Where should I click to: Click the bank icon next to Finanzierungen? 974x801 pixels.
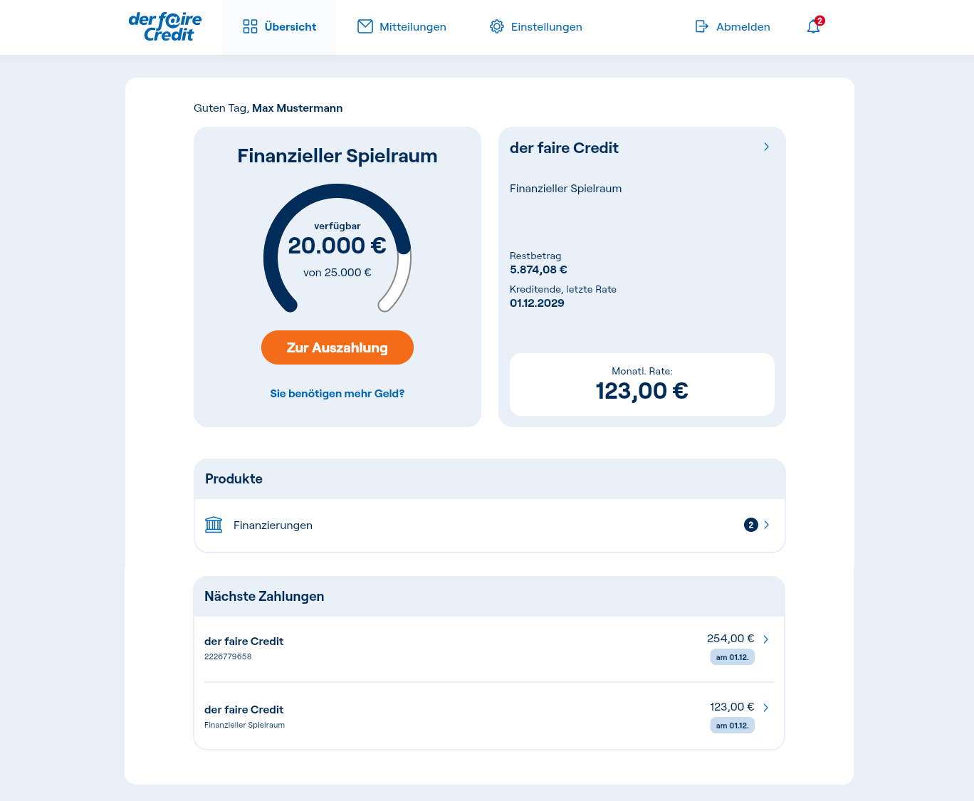click(214, 525)
